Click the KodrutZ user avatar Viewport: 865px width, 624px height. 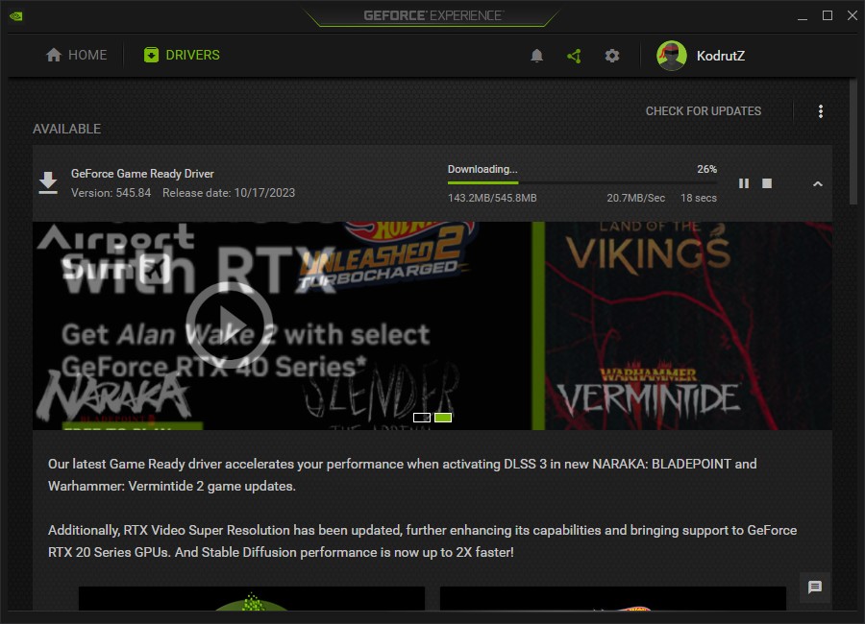click(x=672, y=56)
